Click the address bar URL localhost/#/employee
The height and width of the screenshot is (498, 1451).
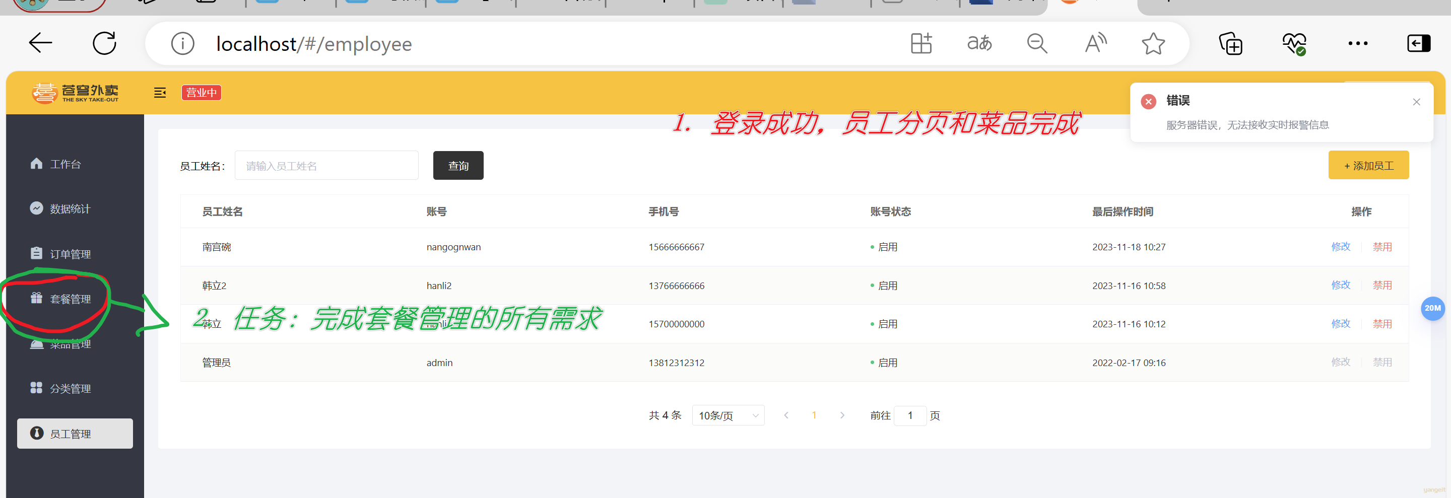(x=314, y=44)
